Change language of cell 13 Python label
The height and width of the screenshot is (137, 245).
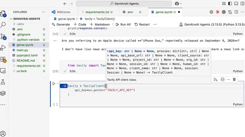[x=238, y=71]
